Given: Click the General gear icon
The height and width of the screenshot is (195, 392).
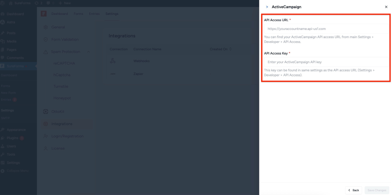Looking at the screenshot, I should pyautogui.click(x=46, y=27).
